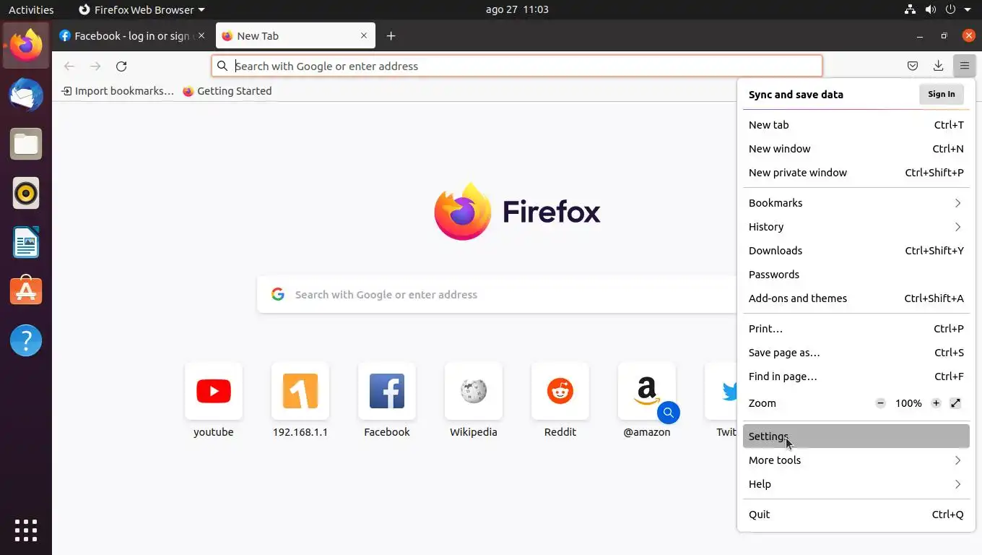Expand the More tools submenu
The height and width of the screenshot is (555, 982).
tap(856, 460)
